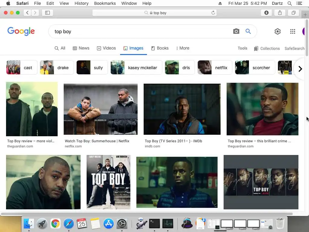
Task: Switch to the Videos results tab
Action: [x=107, y=48]
